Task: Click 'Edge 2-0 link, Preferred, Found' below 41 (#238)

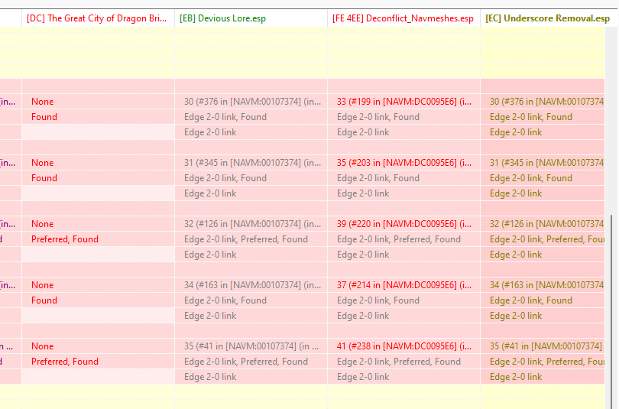Action: click(x=399, y=362)
